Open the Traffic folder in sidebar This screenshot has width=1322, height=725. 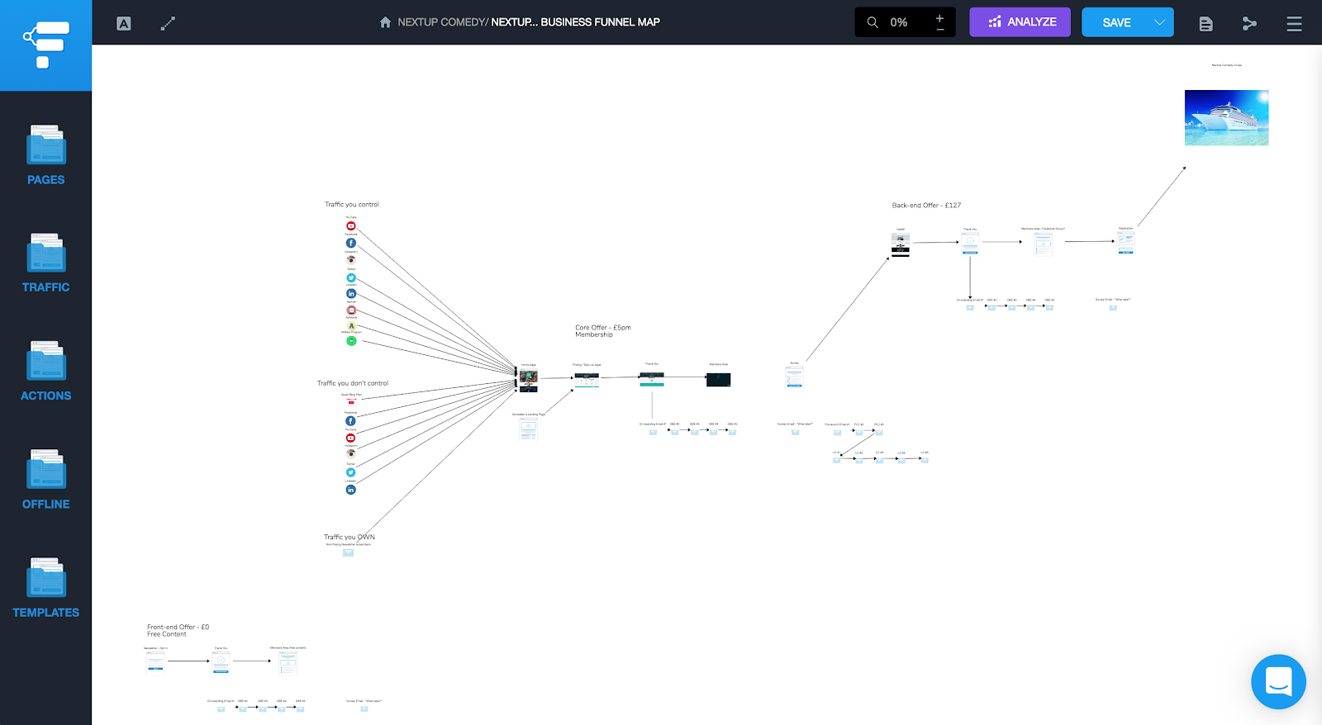[x=45, y=263]
